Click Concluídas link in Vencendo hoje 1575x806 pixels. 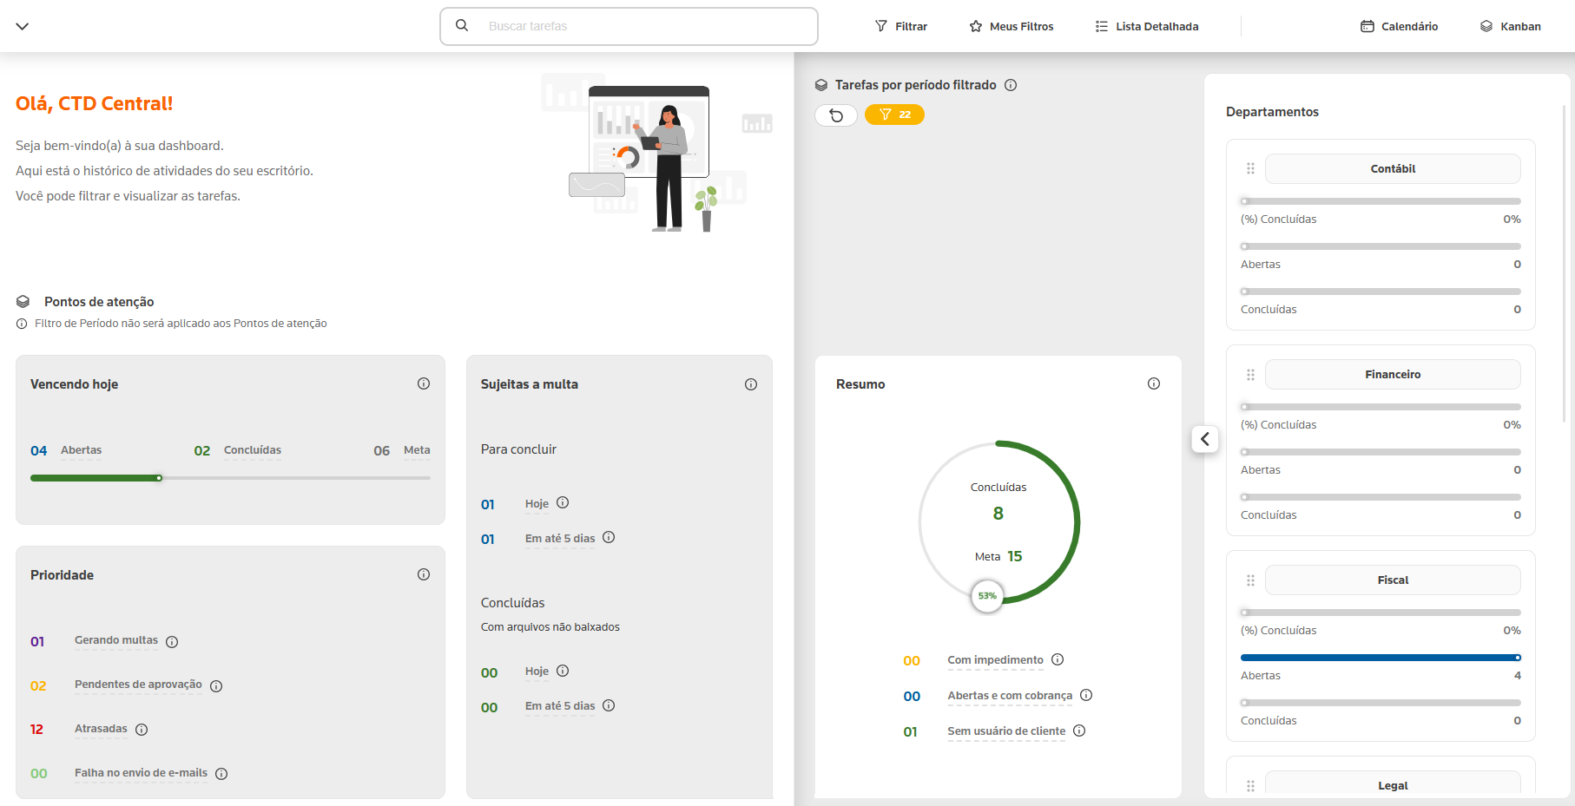click(x=253, y=450)
